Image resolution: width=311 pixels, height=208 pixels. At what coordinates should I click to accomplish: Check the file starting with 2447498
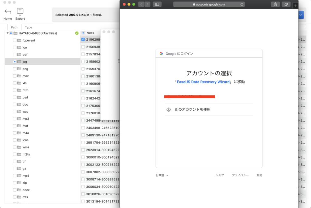(x=83, y=120)
